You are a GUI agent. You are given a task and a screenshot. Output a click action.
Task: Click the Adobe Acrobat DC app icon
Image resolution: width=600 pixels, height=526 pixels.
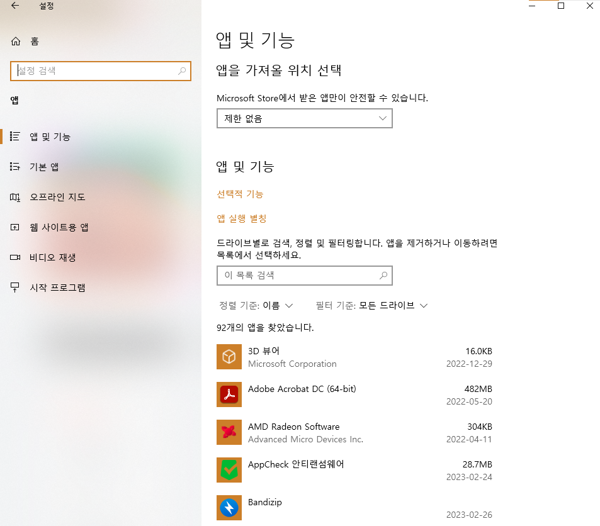click(229, 394)
